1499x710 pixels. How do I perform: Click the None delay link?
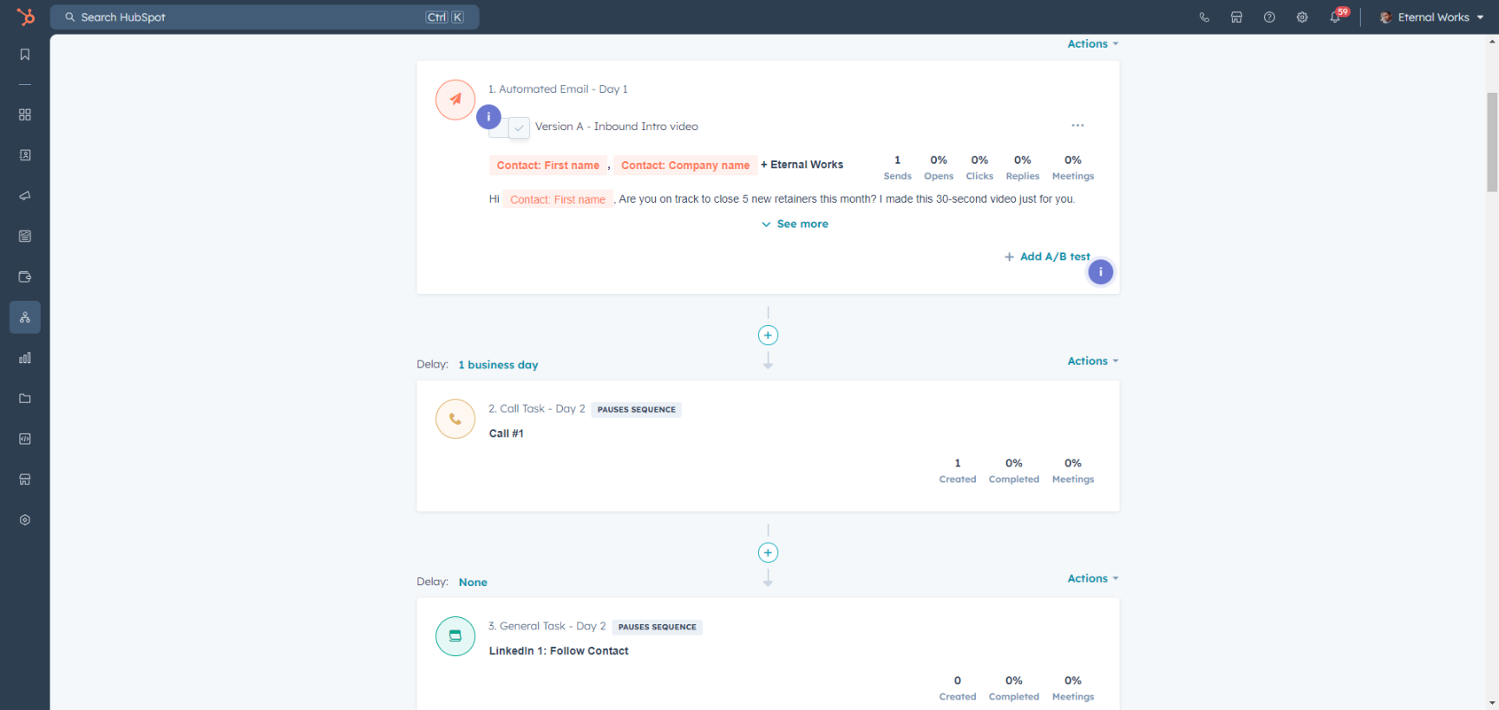point(473,583)
